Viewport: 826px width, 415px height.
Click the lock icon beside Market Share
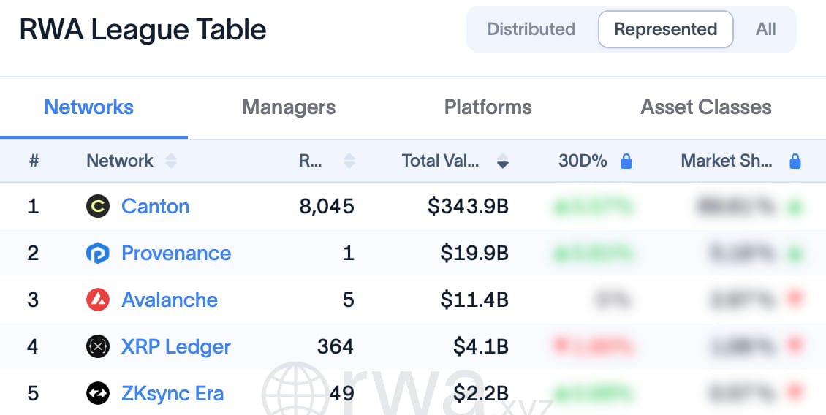795,161
